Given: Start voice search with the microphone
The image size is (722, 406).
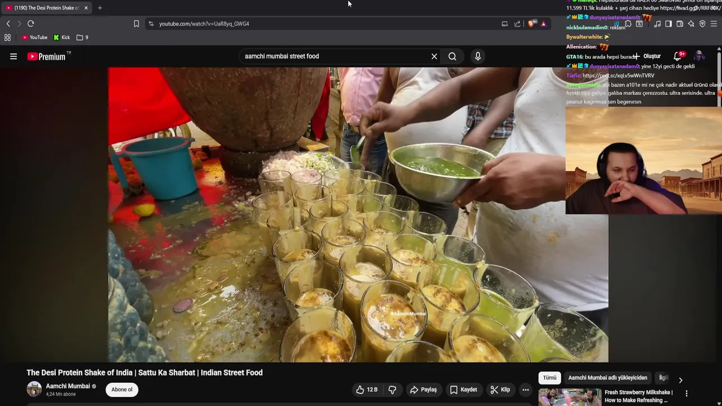Looking at the screenshot, I should click(478, 56).
